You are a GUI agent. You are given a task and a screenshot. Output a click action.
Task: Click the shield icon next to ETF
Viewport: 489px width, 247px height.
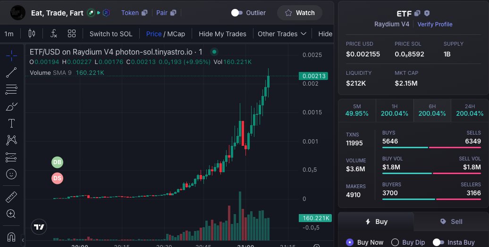pyautogui.click(x=427, y=13)
